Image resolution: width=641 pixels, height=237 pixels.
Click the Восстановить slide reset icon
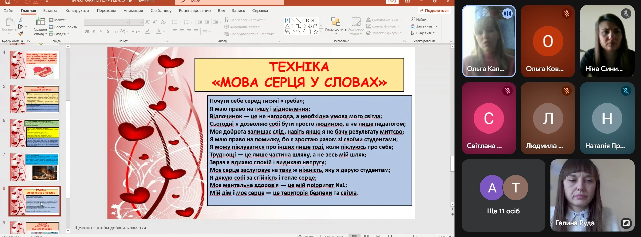coord(63,27)
